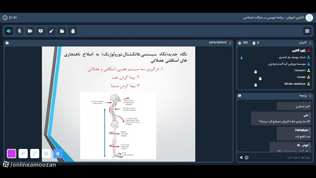Click the blue user icon of موسسه ورزشی
316x178 pixels.
[x=309, y=64]
